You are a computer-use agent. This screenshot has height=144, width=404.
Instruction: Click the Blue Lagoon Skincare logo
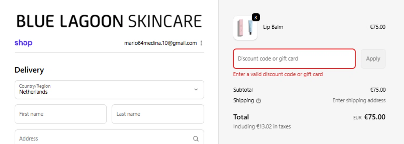pyautogui.click(x=109, y=21)
